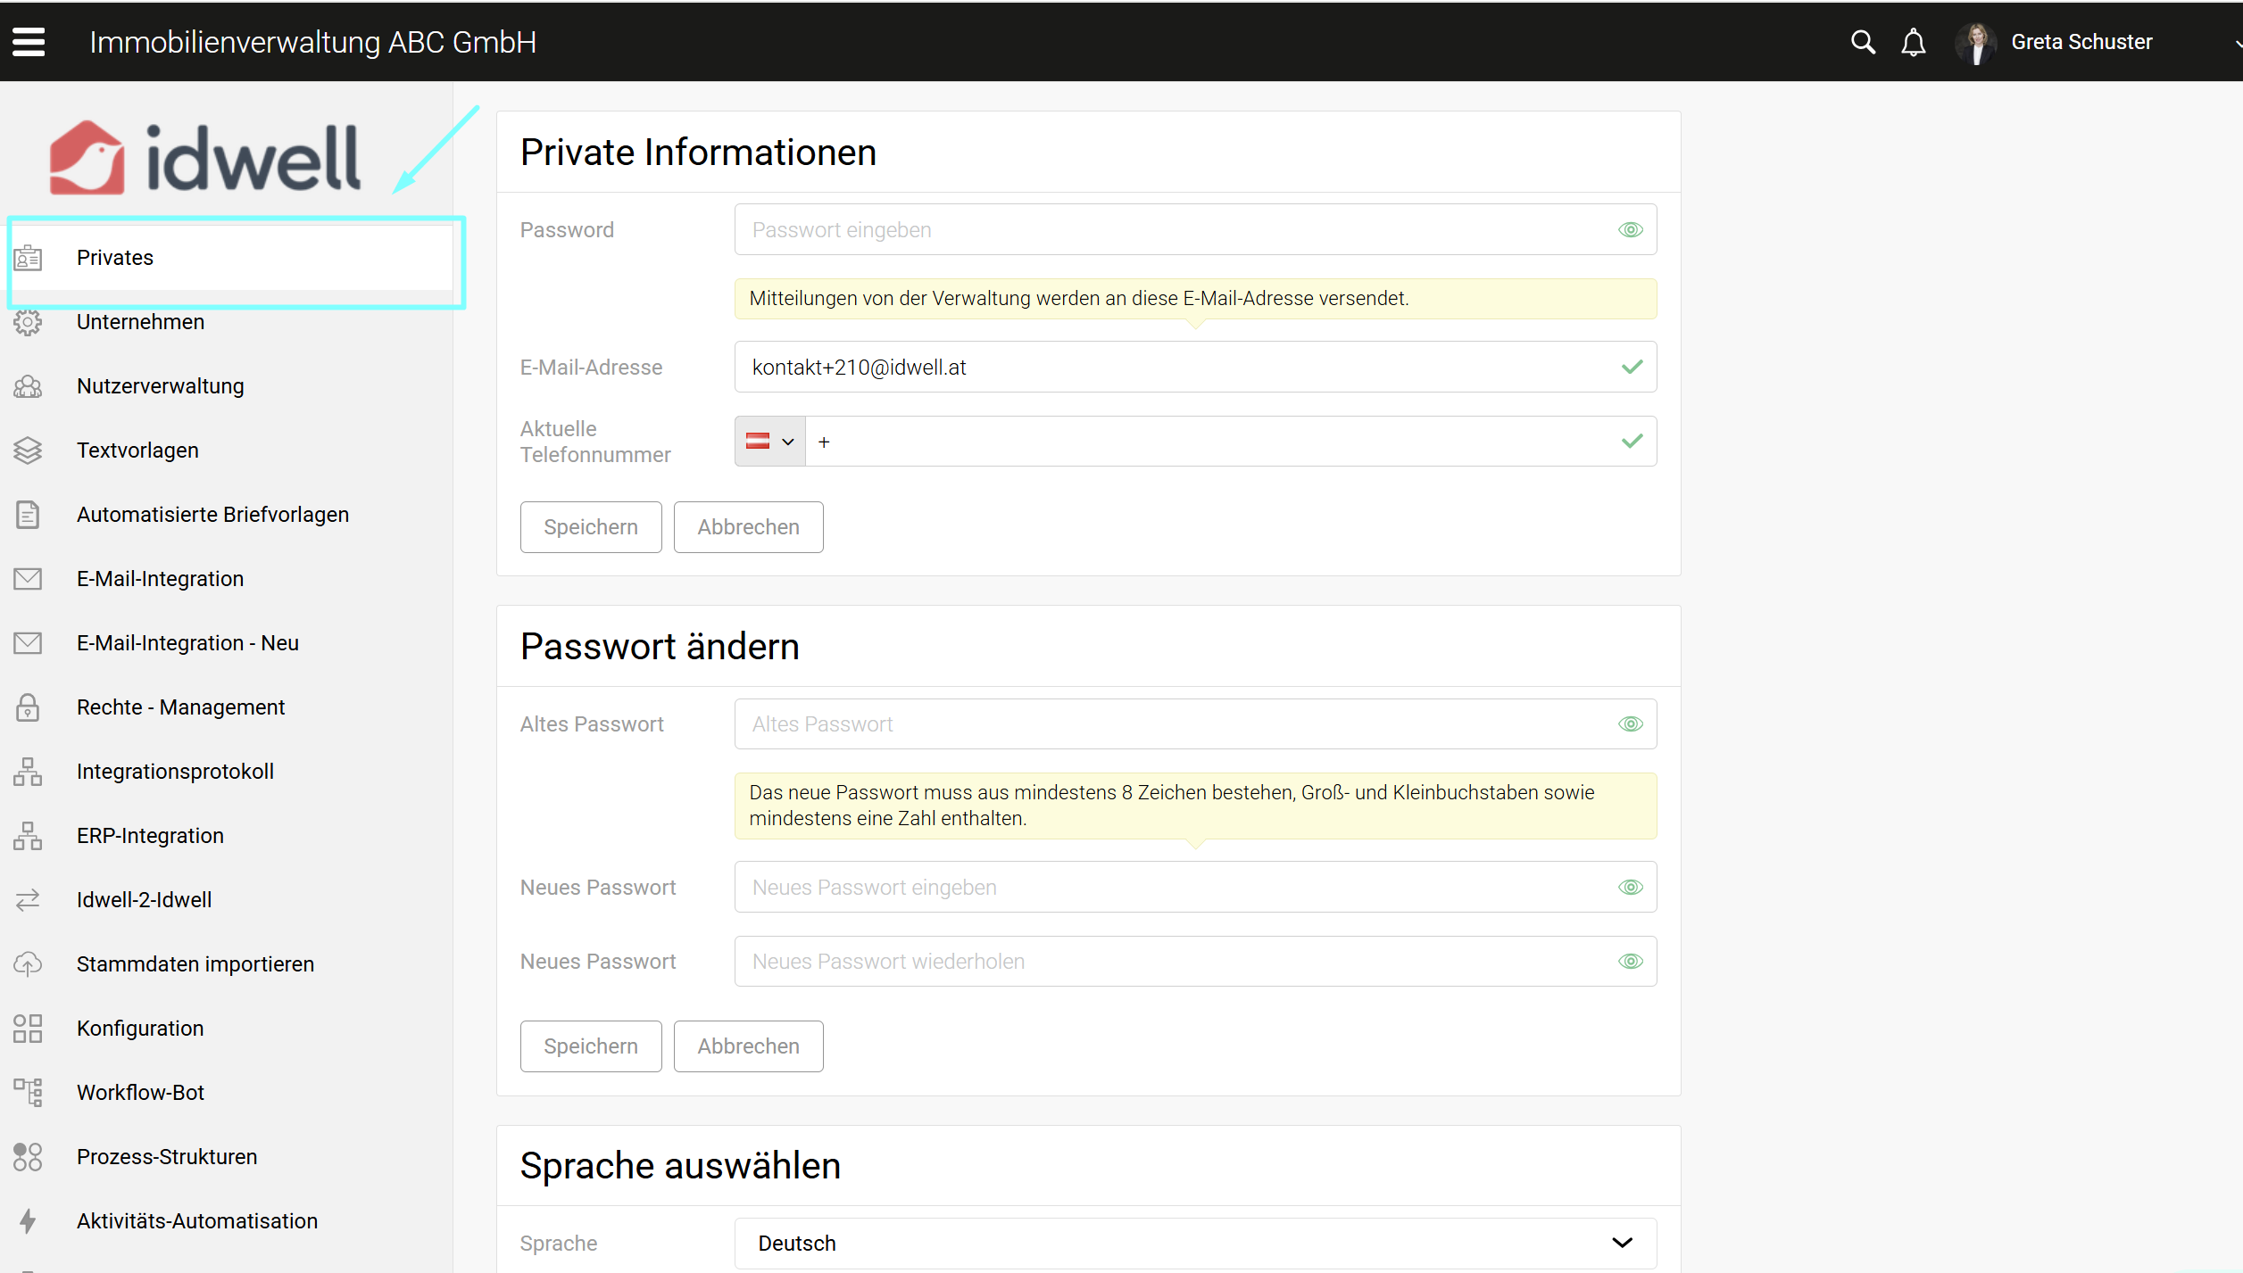The image size is (2243, 1273).
Task: Click Speichern under Private Informationen
Action: pyautogui.click(x=590, y=527)
